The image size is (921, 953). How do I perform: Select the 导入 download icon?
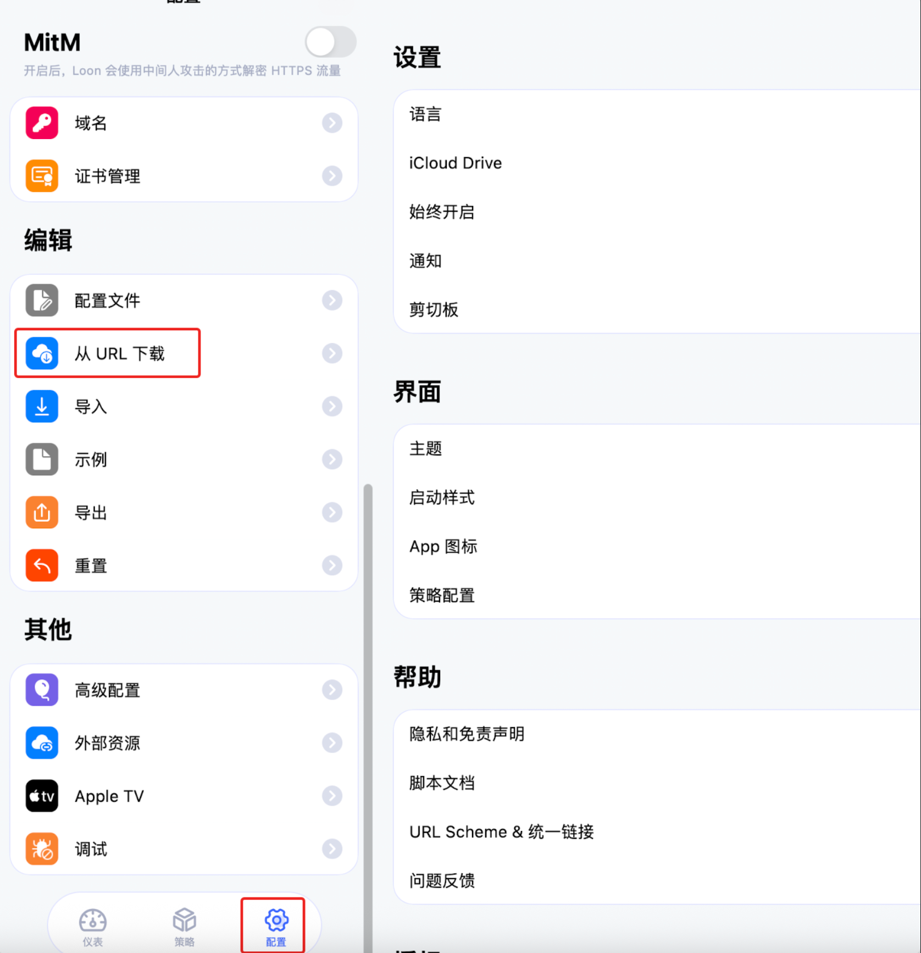[41, 406]
